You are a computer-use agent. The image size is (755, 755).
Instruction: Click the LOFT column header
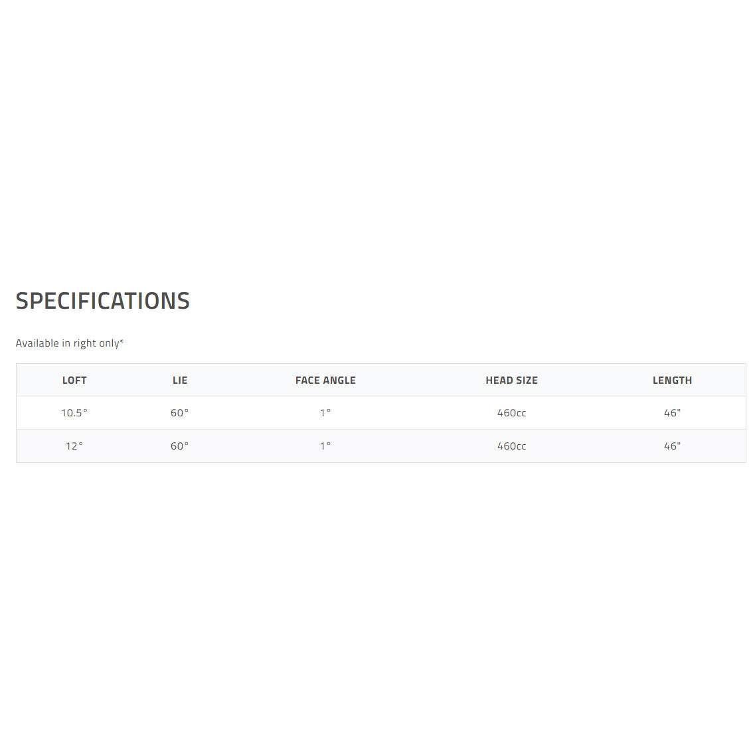74,380
